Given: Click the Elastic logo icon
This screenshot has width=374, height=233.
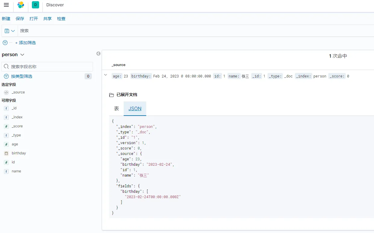Looking at the screenshot, I should click(21, 5).
